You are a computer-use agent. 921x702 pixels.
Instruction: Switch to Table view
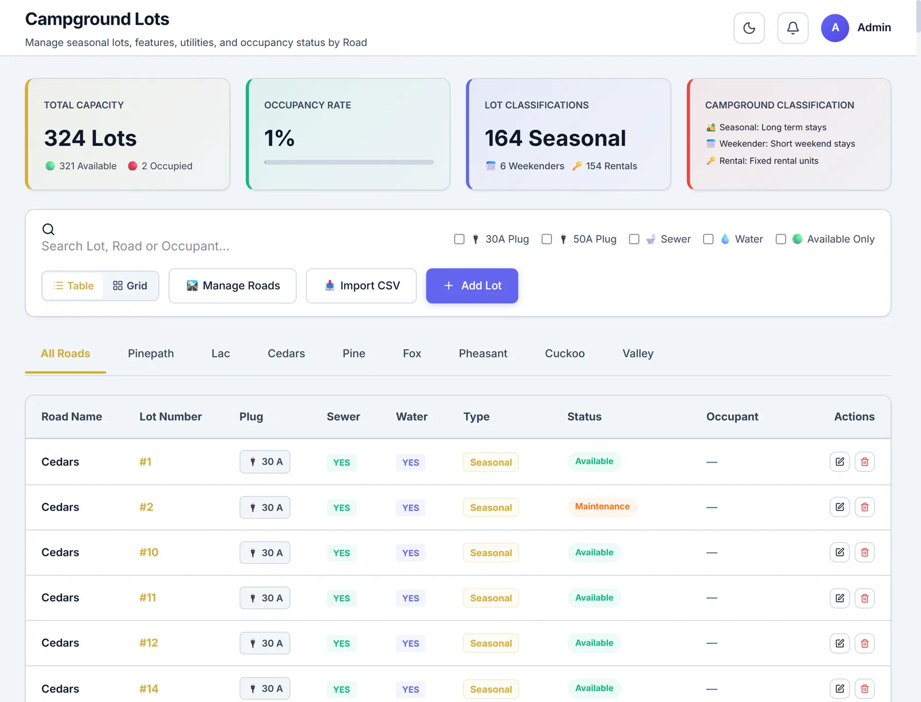click(73, 285)
